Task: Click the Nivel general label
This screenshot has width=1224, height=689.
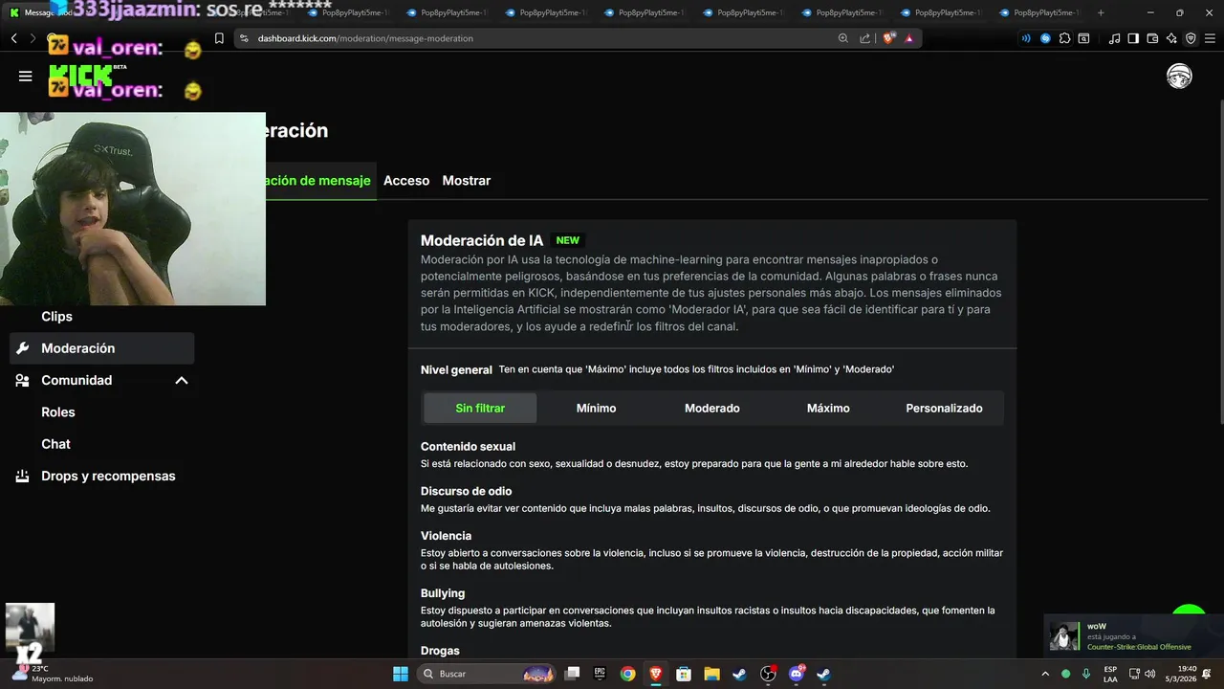Action: [x=456, y=369]
